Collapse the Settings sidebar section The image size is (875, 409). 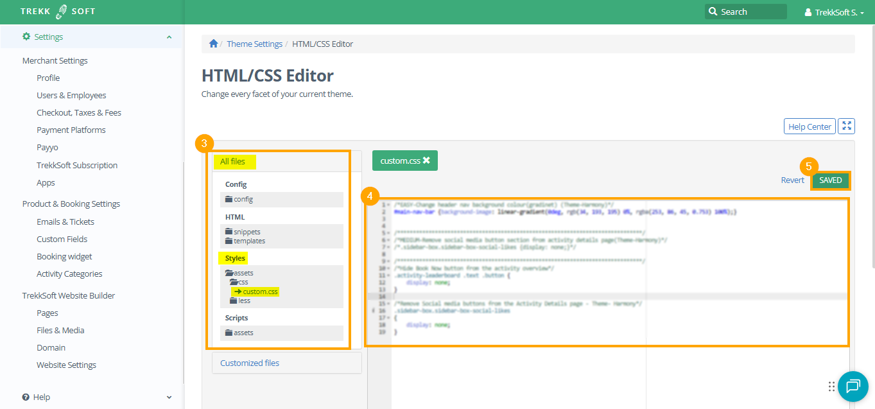[x=169, y=37]
